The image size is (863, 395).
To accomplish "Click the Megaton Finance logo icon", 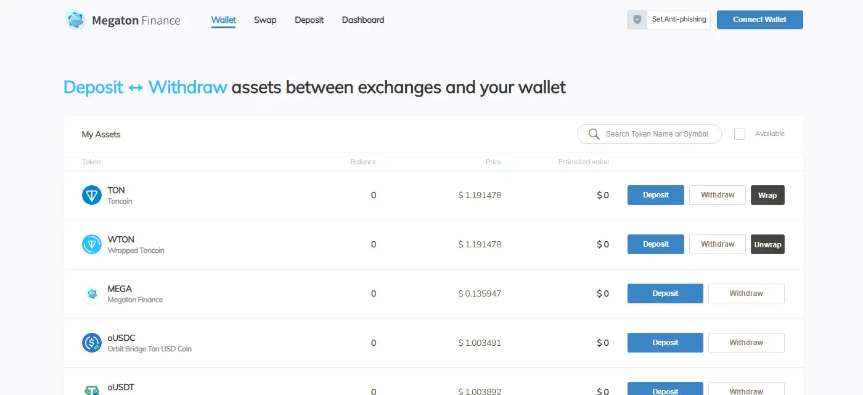I will pos(75,20).
